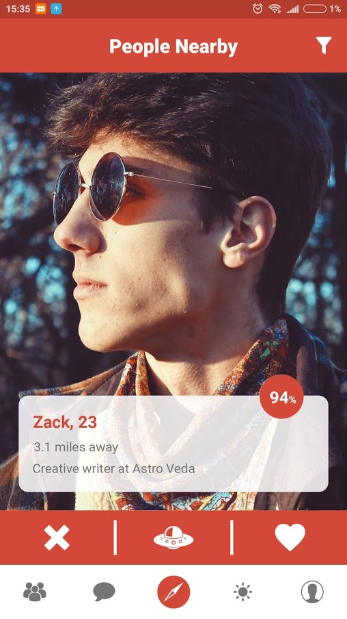This screenshot has width=347, height=619.
Task: Tap the X dislike icon
Action: 57,538
